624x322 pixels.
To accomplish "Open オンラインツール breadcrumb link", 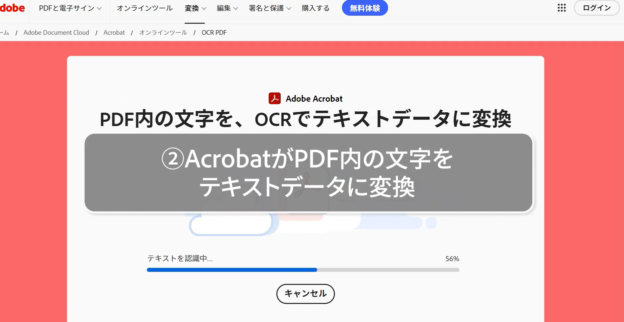I will point(163,32).
